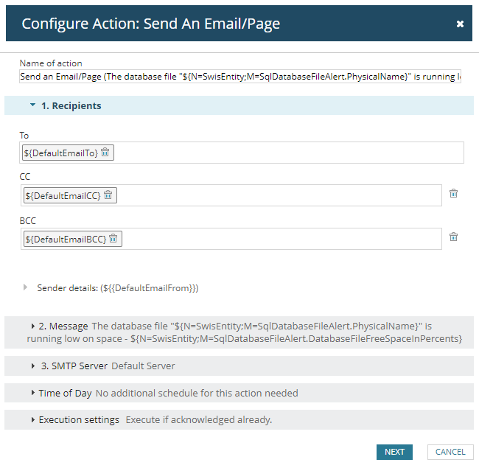Close the Configure Action dialog
This screenshot has width=479, height=468.
460,24
